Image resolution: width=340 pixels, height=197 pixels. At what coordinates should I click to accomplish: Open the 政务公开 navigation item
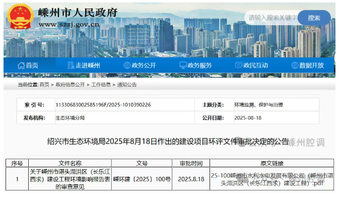tap(140, 65)
